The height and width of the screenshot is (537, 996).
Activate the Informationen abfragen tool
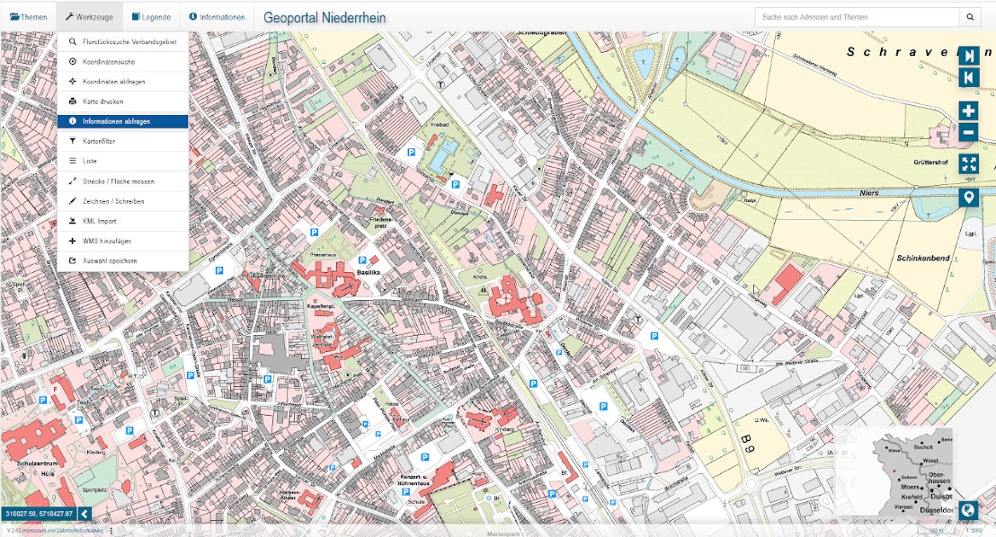[x=122, y=121]
